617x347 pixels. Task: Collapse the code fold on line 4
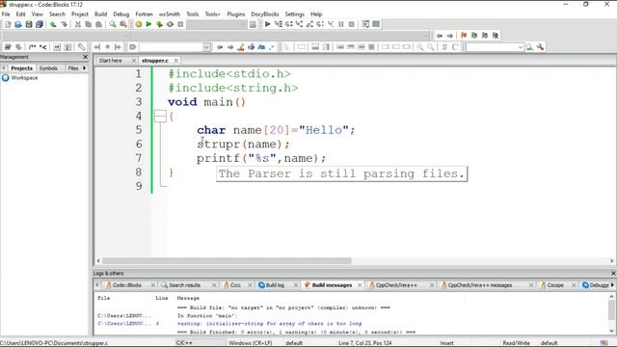click(x=160, y=116)
